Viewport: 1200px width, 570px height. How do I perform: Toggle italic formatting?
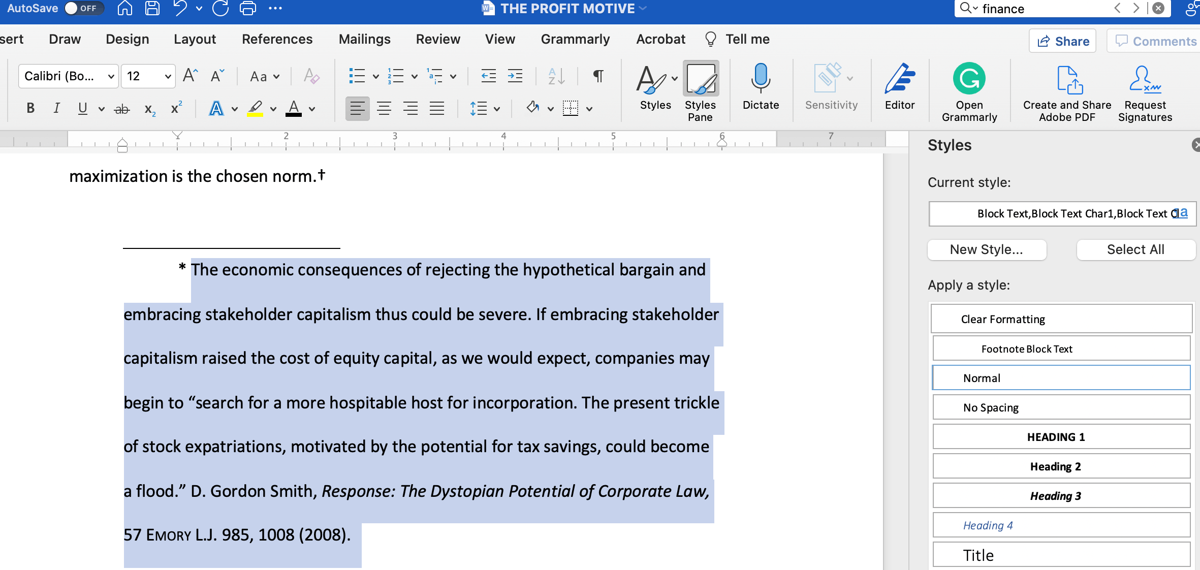tap(57, 108)
